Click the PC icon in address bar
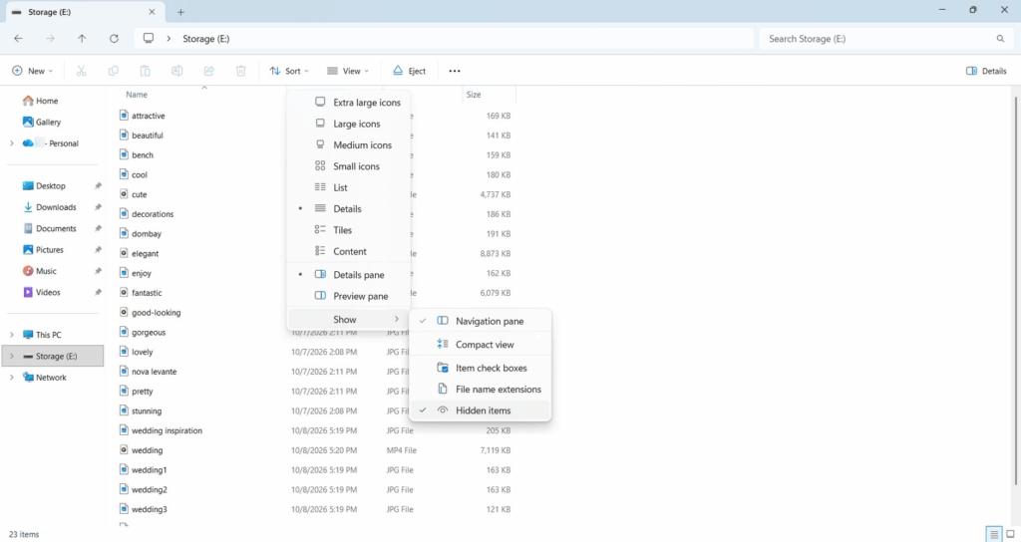This screenshot has height=542, width=1021. point(149,39)
